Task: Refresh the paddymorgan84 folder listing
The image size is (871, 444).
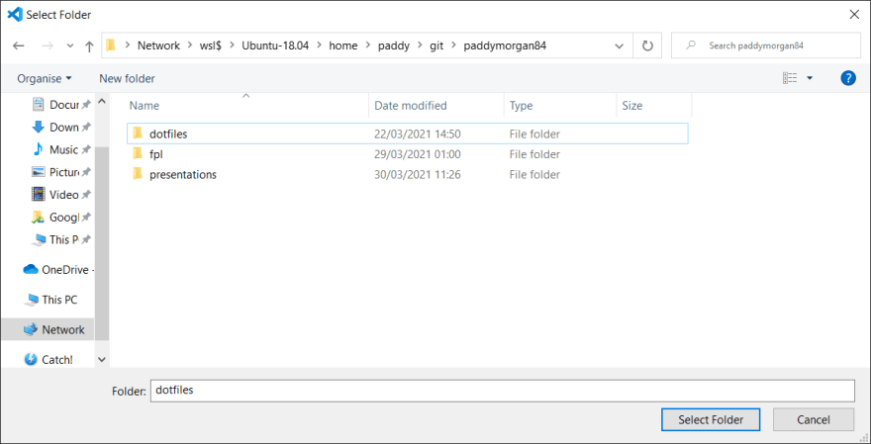Action: 647,46
